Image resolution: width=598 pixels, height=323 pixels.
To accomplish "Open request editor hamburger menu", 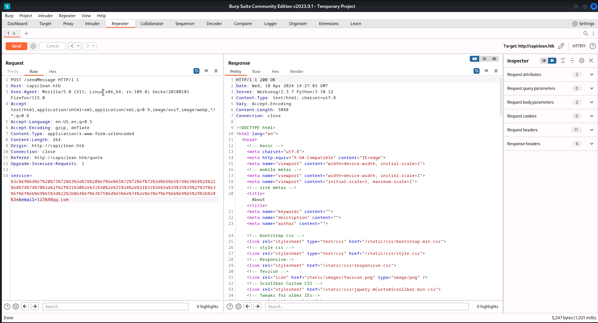I will (x=216, y=71).
